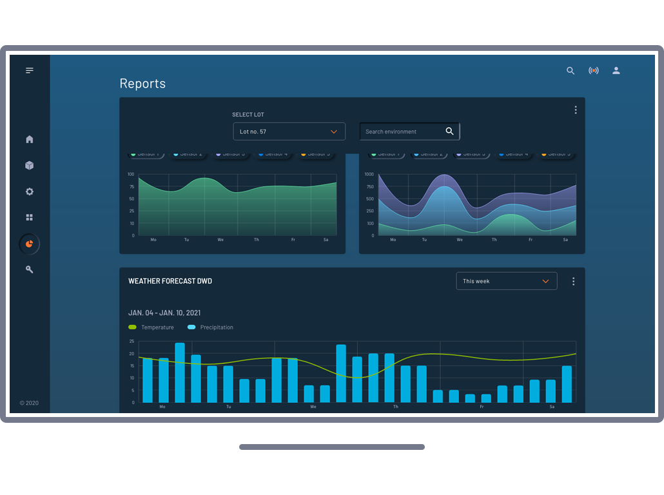664x495 pixels.
Task: Toggle Sensor 2 chip on right chart
Action: pos(429,155)
